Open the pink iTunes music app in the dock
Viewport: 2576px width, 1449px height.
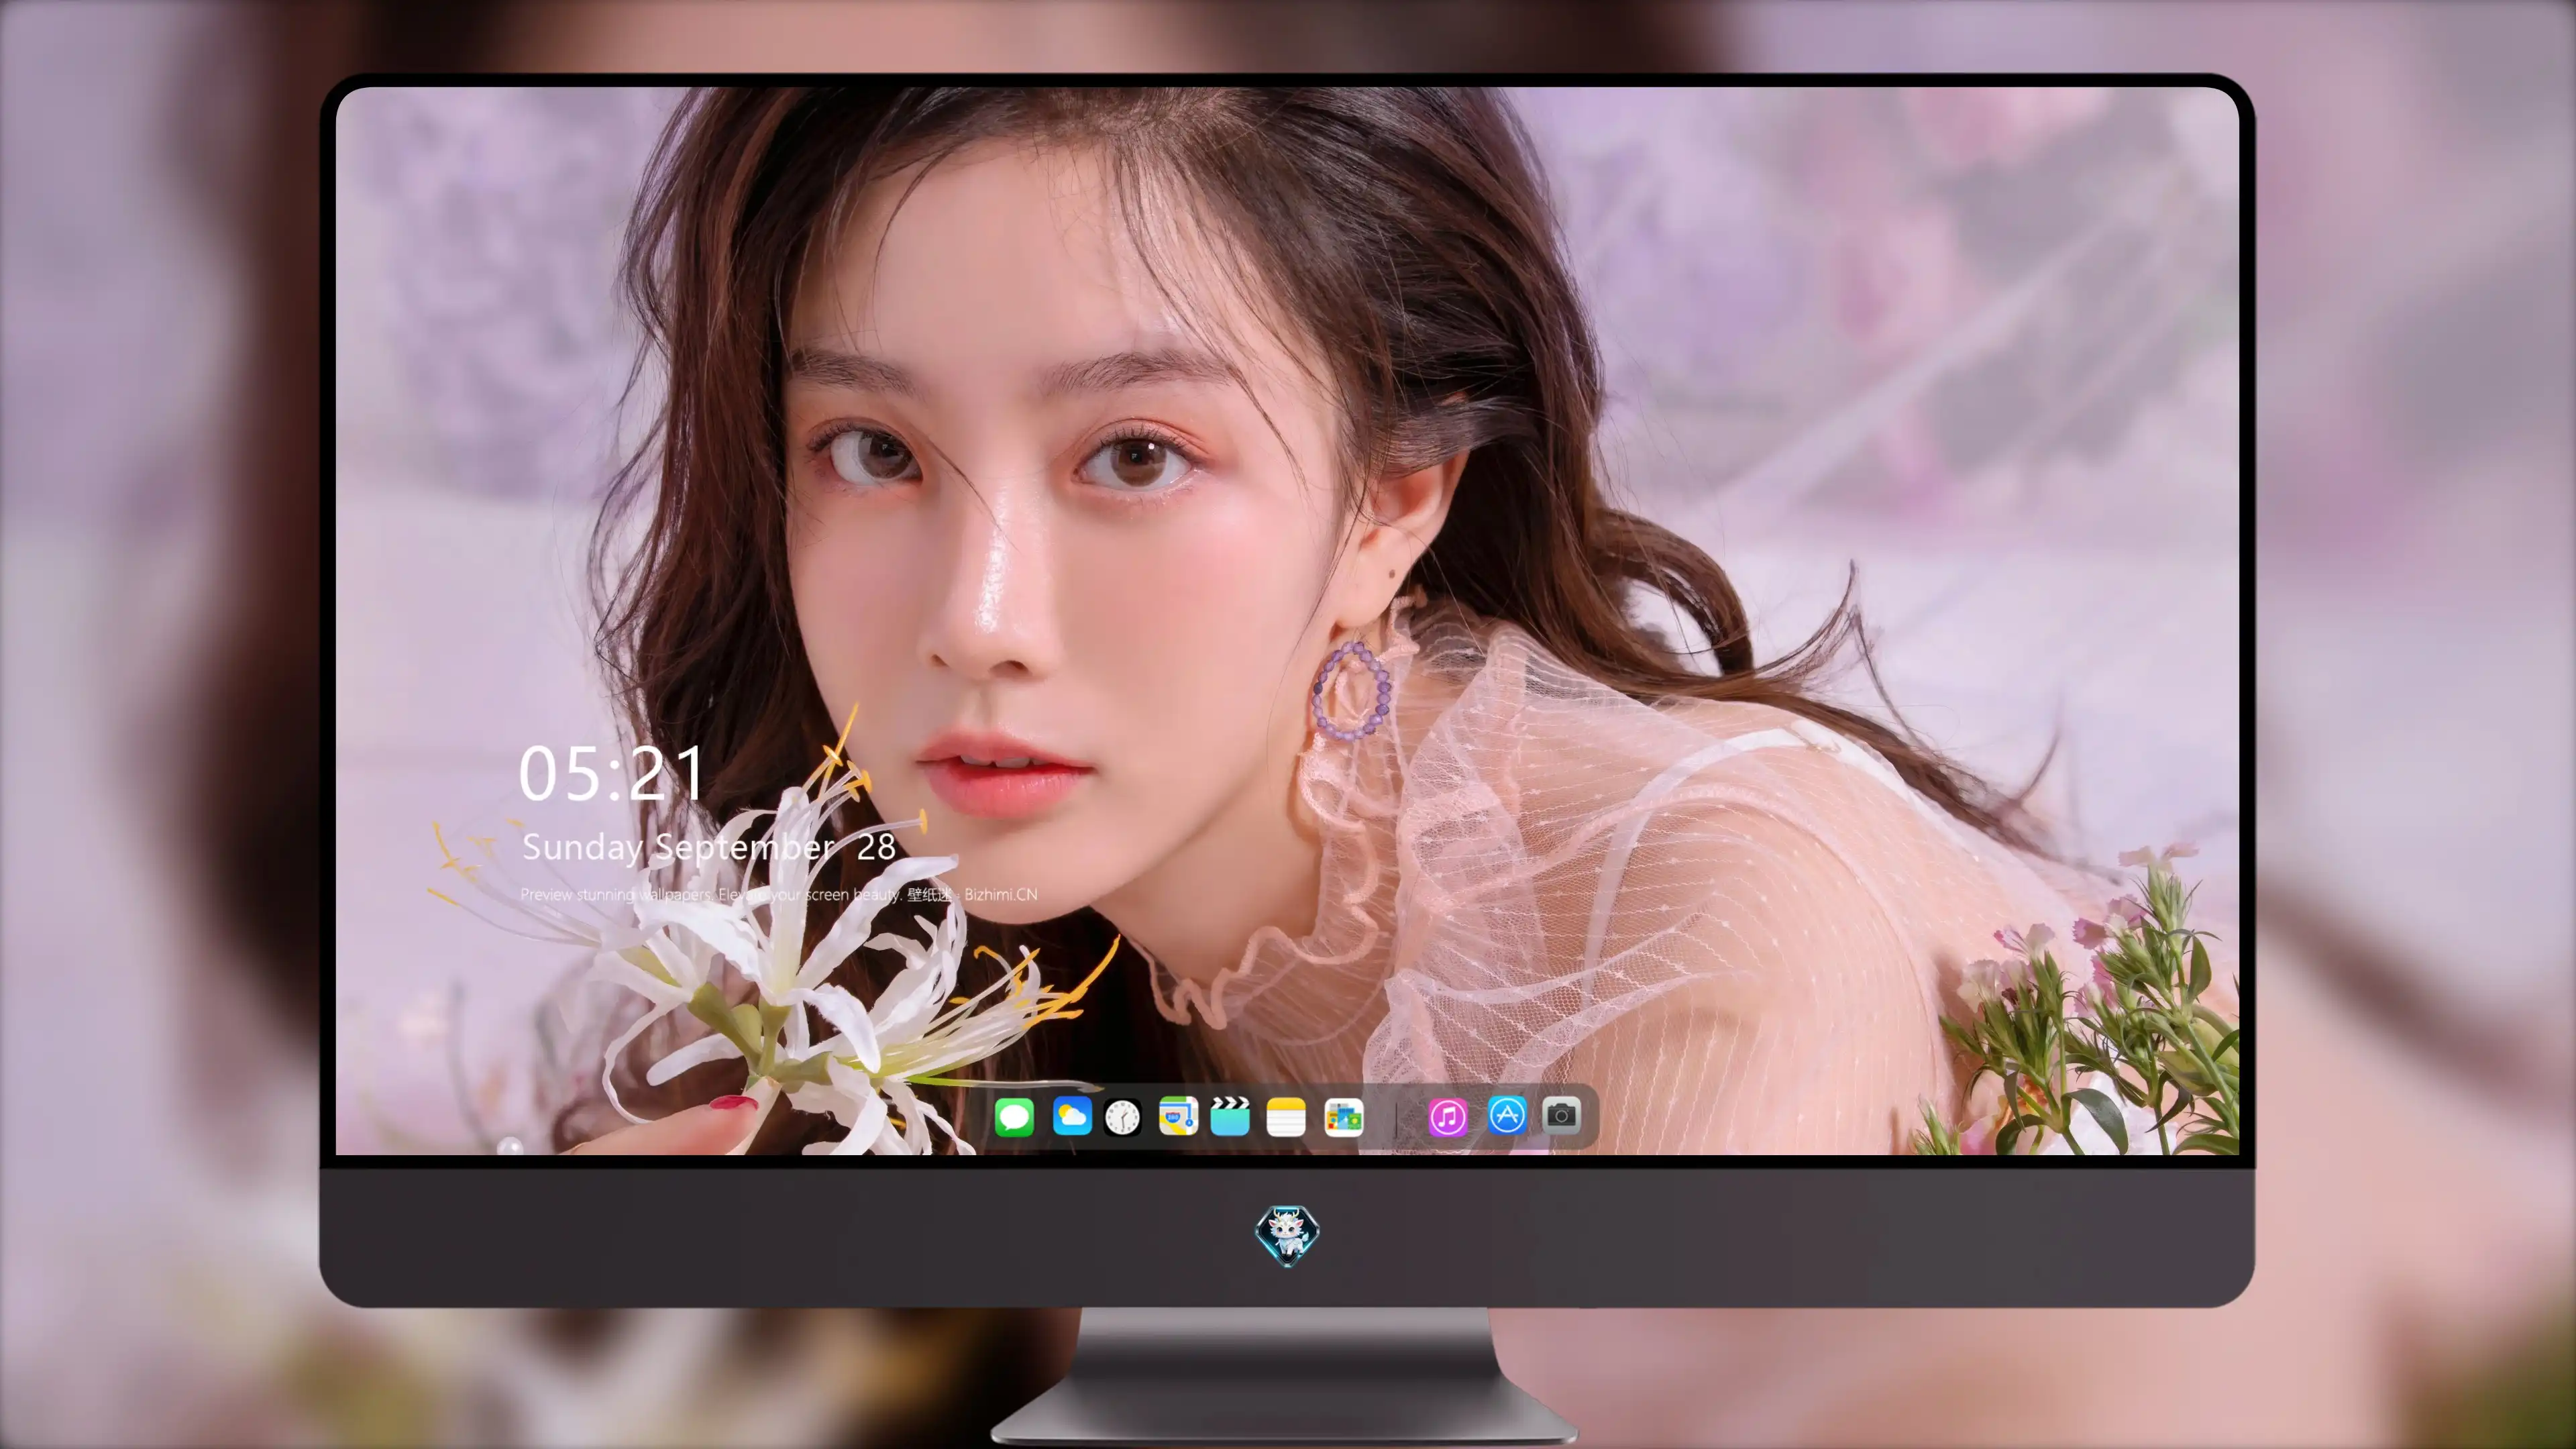click(1448, 1117)
